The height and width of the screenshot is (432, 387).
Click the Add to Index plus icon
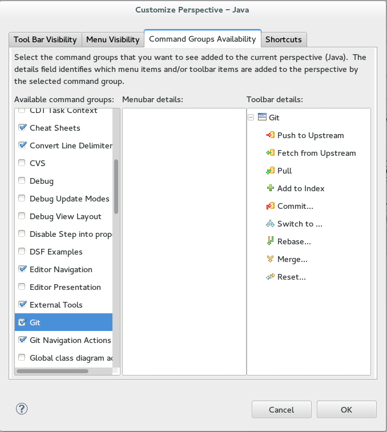(x=271, y=188)
